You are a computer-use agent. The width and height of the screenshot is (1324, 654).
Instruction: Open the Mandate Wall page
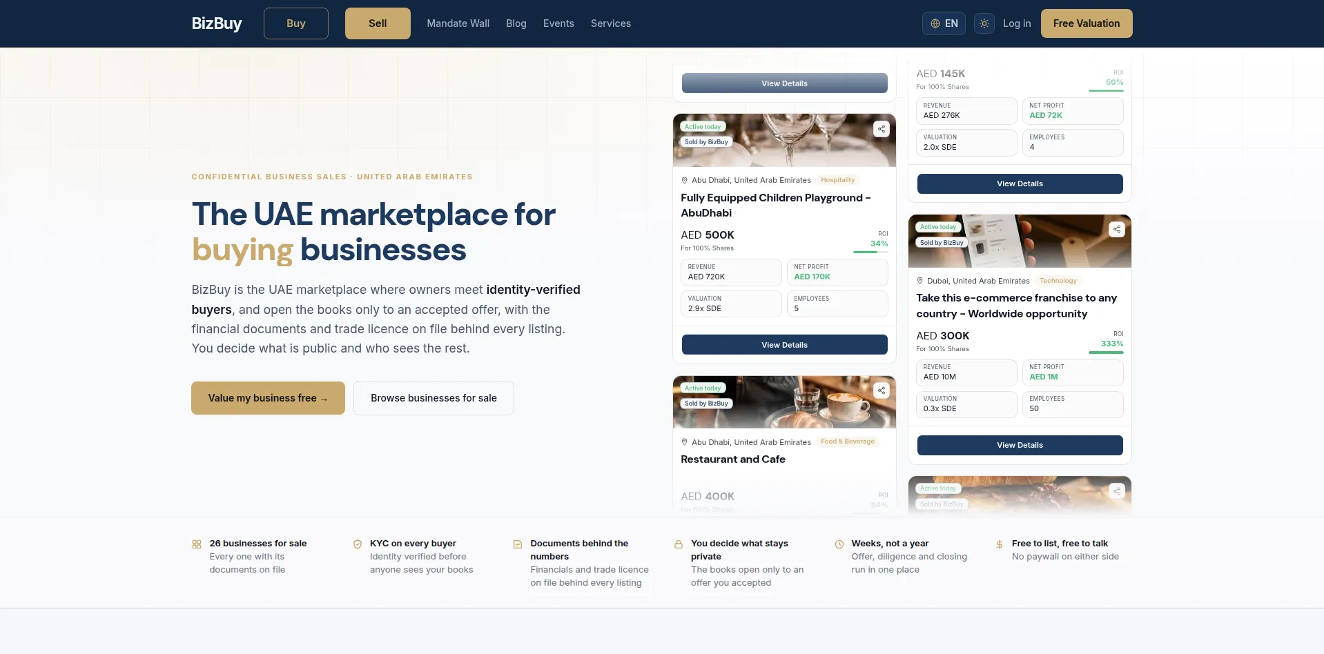(458, 23)
